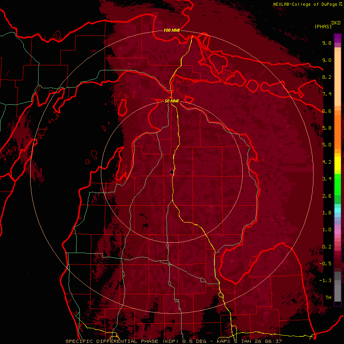Click the 'KAPX' station ID in caption
This screenshot has width=344, height=344.
(224, 341)
